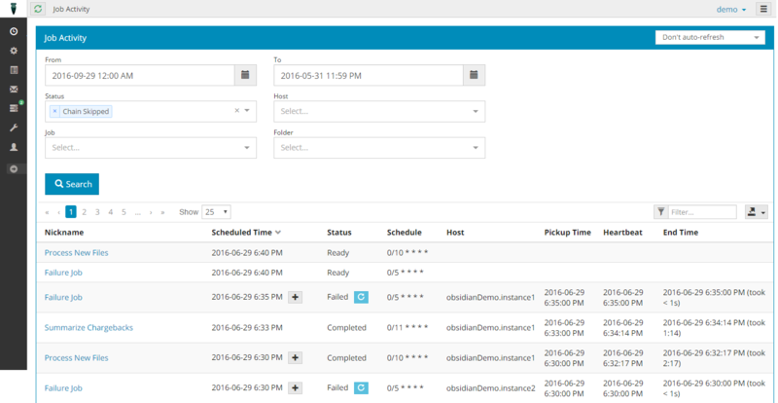Viewport: 778px width, 403px height.
Task: Open the Process New Files link at 6:30 PM
Action: click(x=77, y=358)
